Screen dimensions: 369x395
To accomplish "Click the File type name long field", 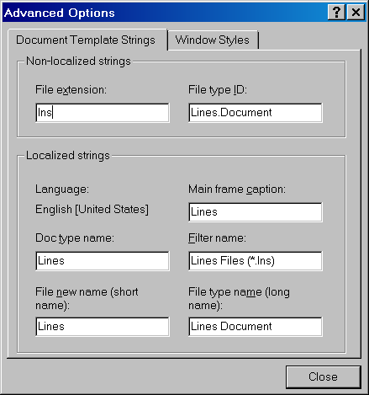I will click(256, 327).
